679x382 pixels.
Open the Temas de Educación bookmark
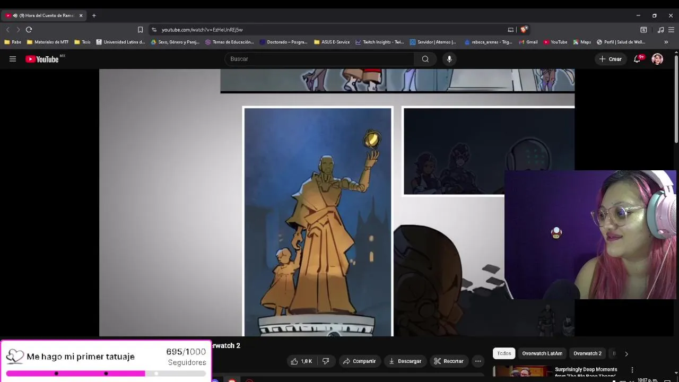(x=230, y=42)
